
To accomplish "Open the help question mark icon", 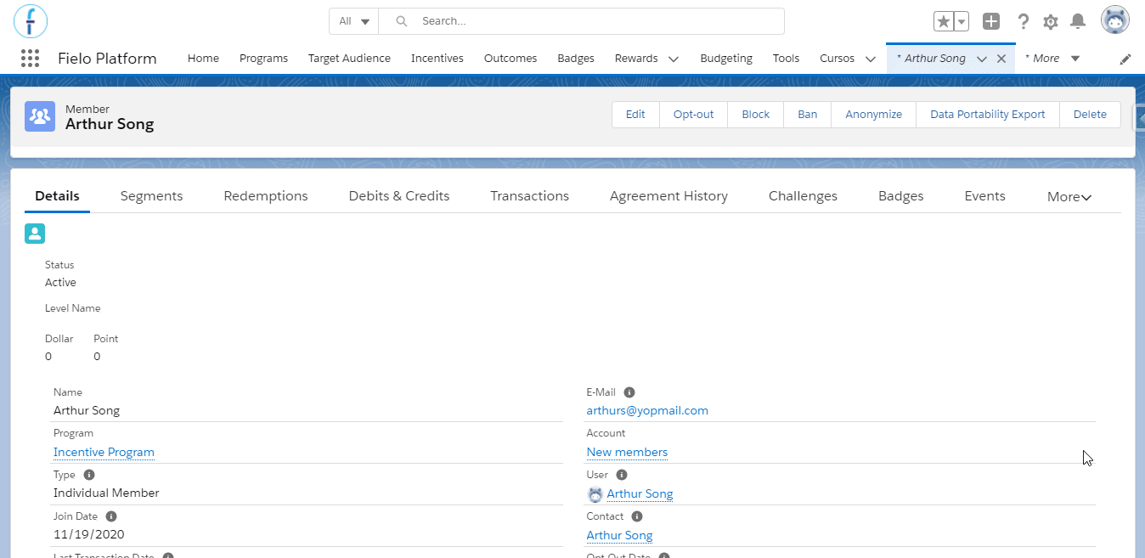I will point(1024,21).
